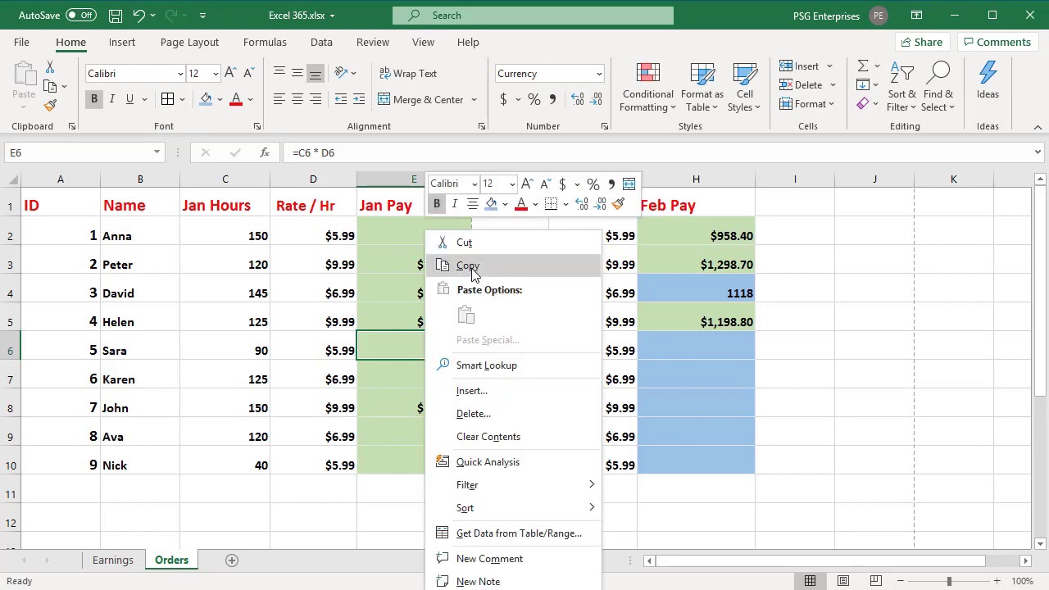Click the Insert Function fx icon
The width and height of the screenshot is (1049, 590).
pos(264,152)
